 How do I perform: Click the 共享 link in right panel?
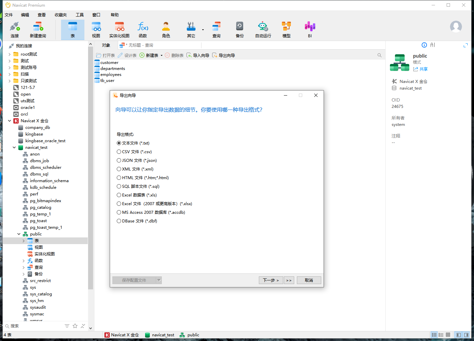[x=420, y=69]
